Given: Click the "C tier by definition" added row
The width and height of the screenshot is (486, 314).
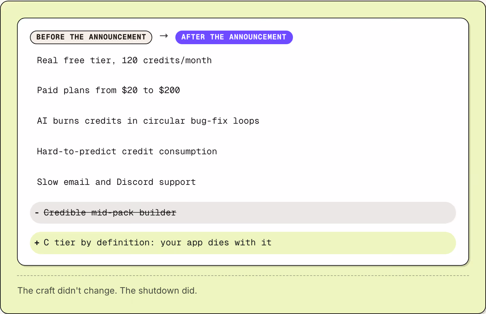Looking at the screenshot, I should click(243, 243).
